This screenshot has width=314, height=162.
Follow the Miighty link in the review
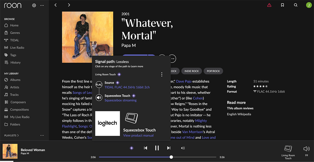[201, 121]
